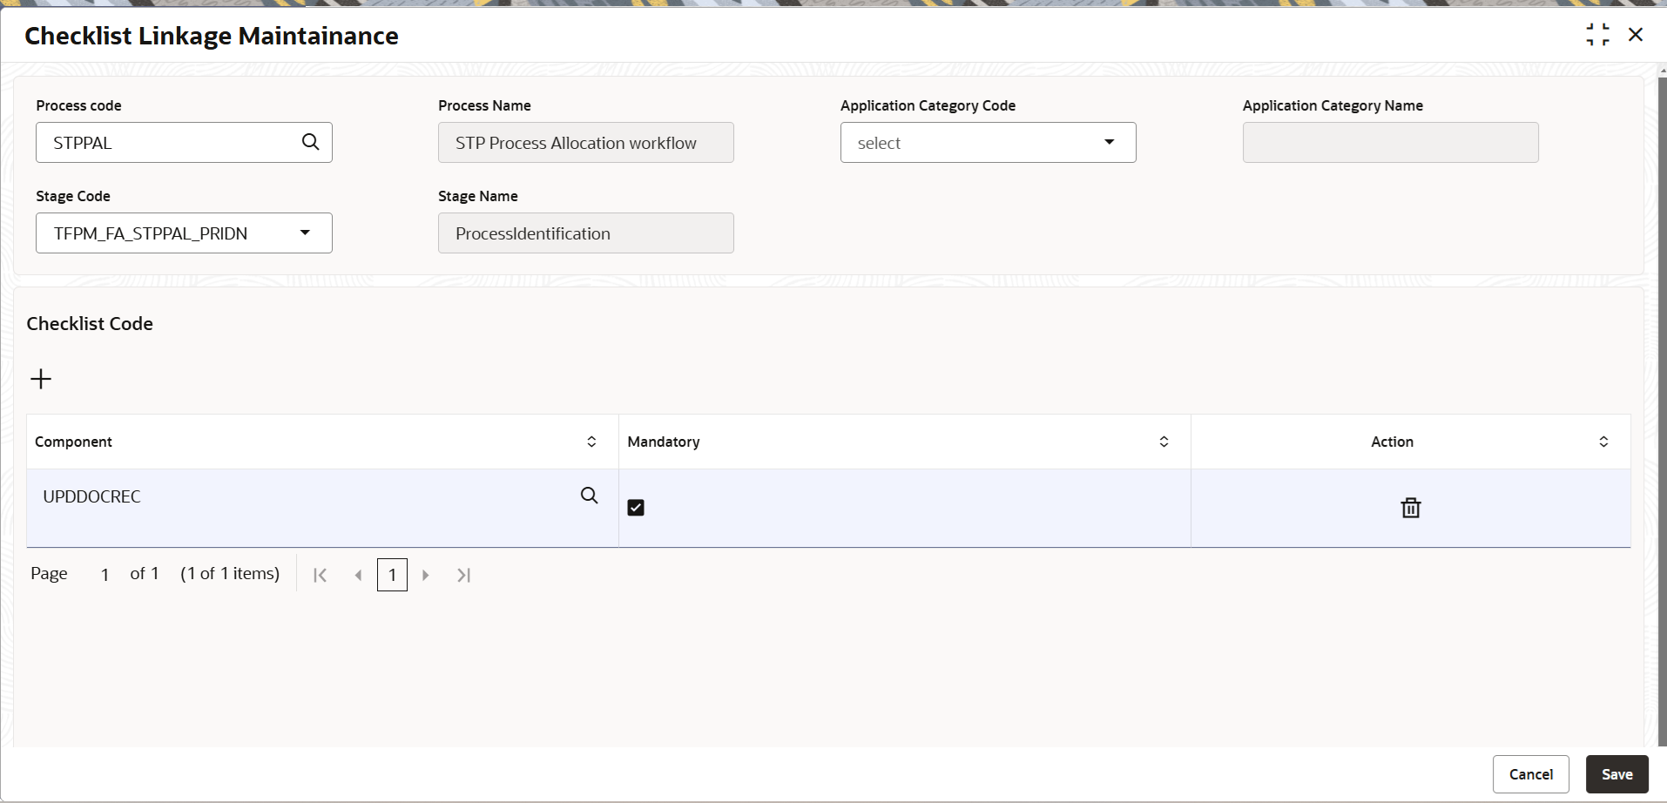Save the checklist linkage
Viewport: 1667px width, 803px height.
(x=1616, y=773)
